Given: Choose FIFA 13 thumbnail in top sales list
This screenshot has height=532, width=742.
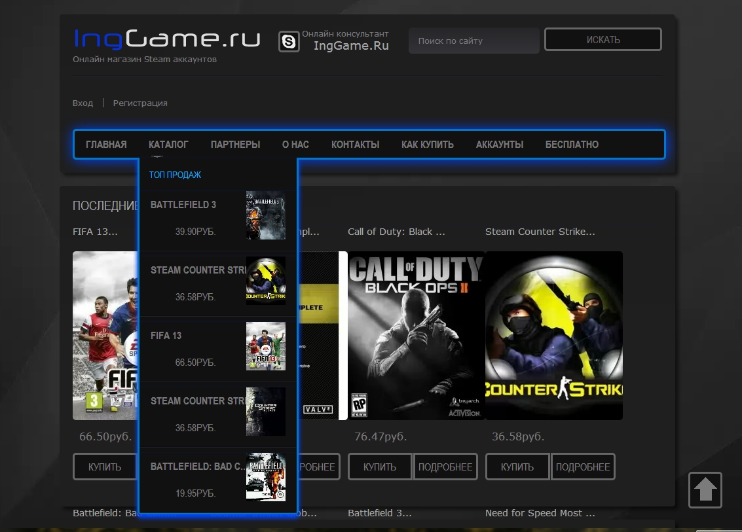Looking at the screenshot, I should (265, 346).
